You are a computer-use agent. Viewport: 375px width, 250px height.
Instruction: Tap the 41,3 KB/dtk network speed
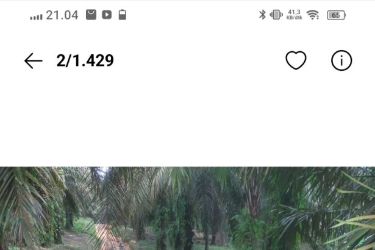click(294, 15)
